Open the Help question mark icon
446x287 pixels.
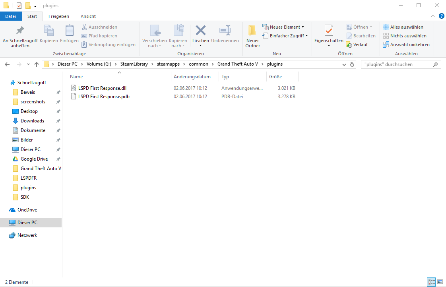click(442, 16)
